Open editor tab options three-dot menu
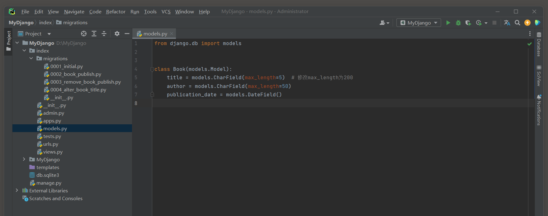Viewport: 548px width, 216px height. [530, 34]
